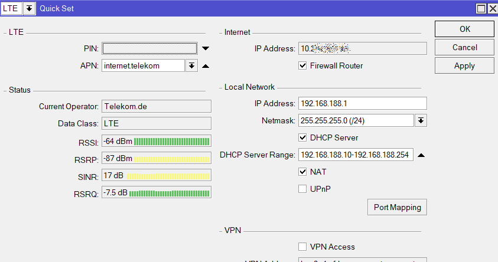Open the Netmask dropdown
This screenshot has width=498, height=262.
(x=421, y=120)
